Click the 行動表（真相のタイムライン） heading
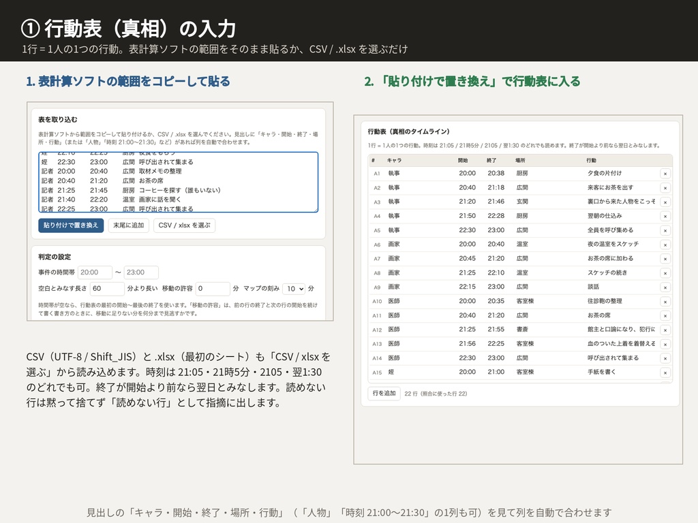The image size is (698, 523). (408, 131)
